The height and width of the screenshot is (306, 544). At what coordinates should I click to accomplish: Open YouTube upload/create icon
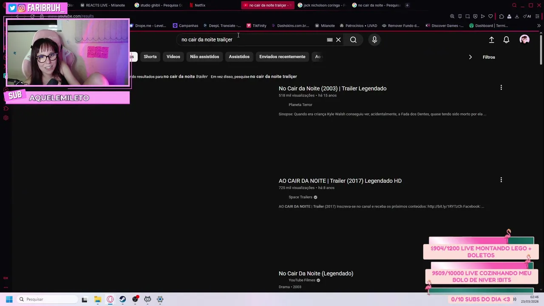(491, 40)
